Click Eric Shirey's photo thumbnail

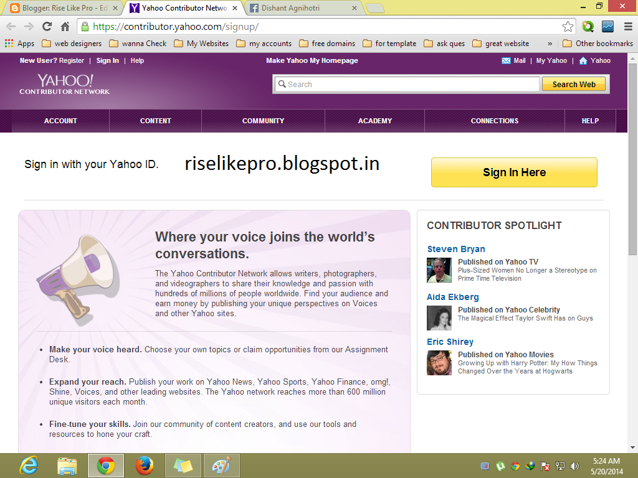tap(439, 363)
